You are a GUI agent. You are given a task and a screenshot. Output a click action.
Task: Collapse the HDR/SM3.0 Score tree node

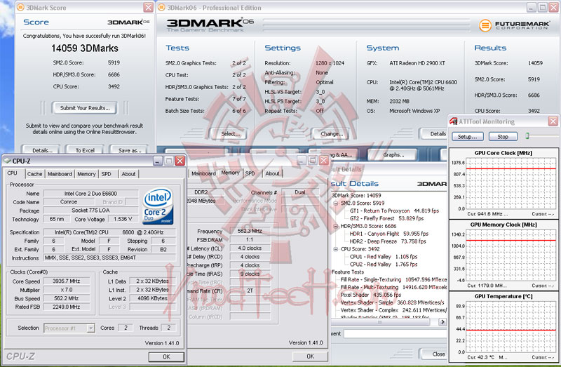336,226
